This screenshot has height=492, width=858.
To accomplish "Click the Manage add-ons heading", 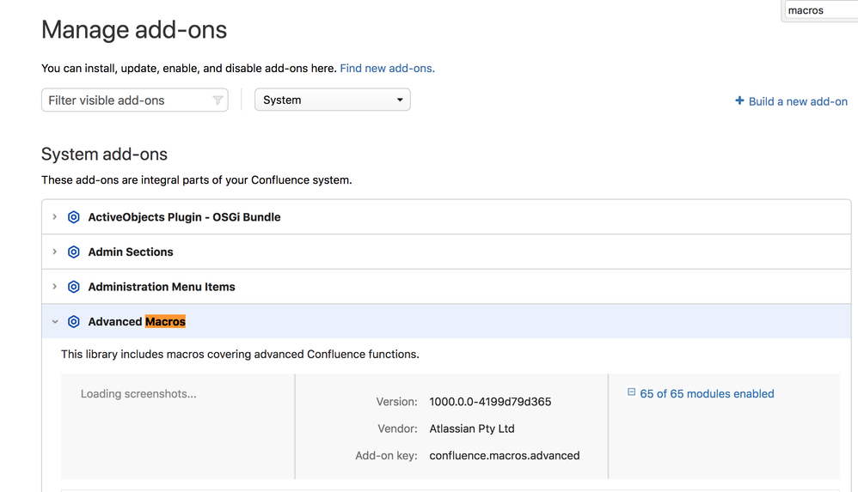I will pyautogui.click(x=134, y=29).
